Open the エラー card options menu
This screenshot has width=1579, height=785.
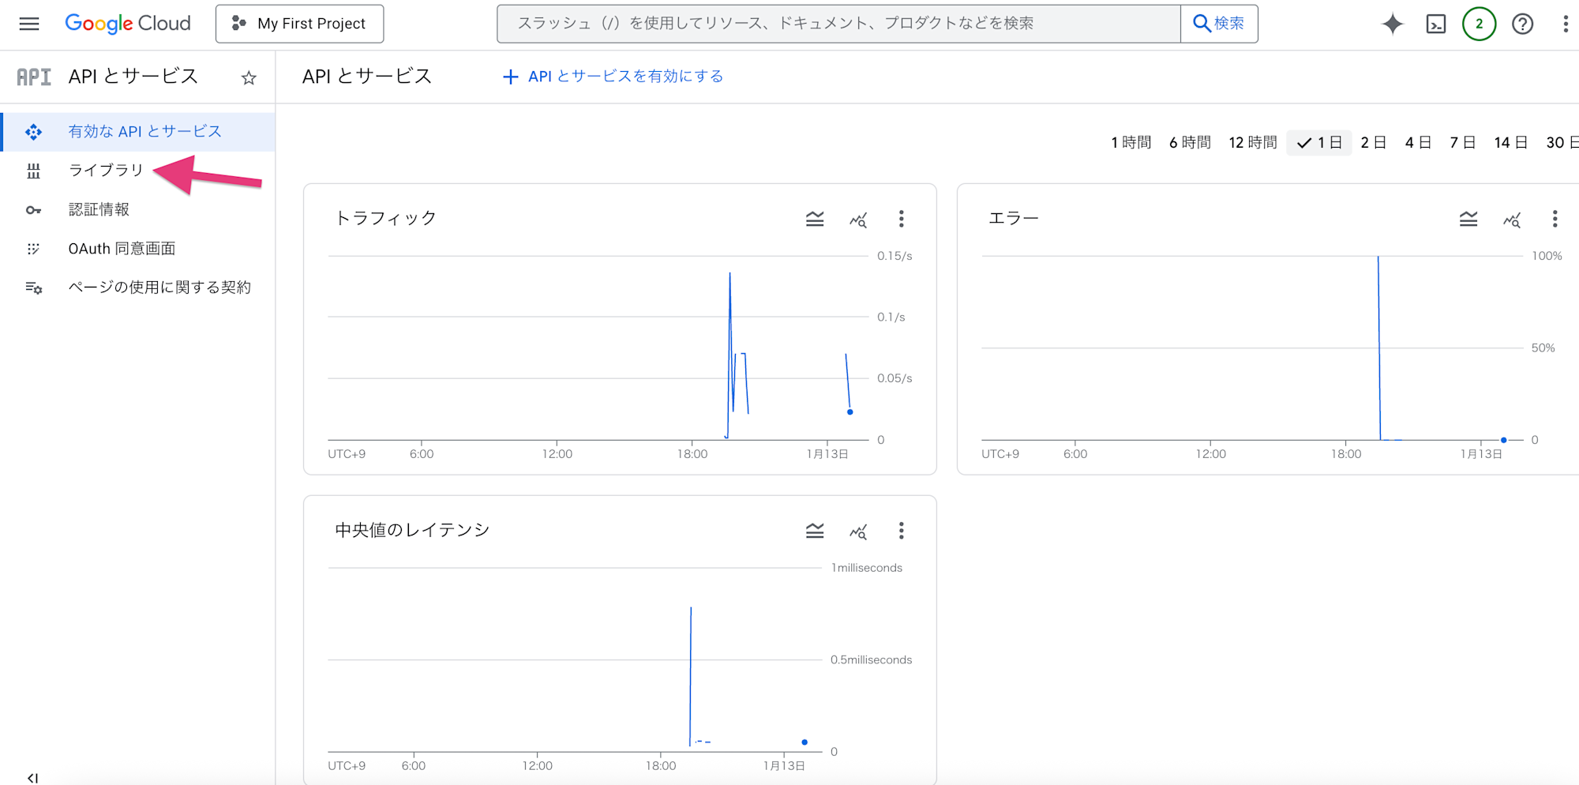pyautogui.click(x=1555, y=219)
